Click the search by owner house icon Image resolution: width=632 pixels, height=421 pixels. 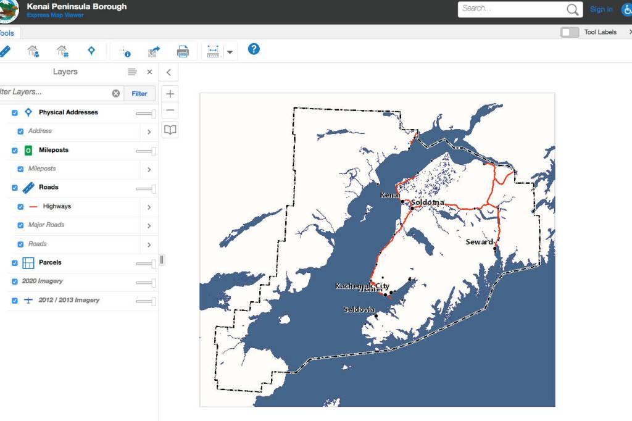tap(33, 51)
